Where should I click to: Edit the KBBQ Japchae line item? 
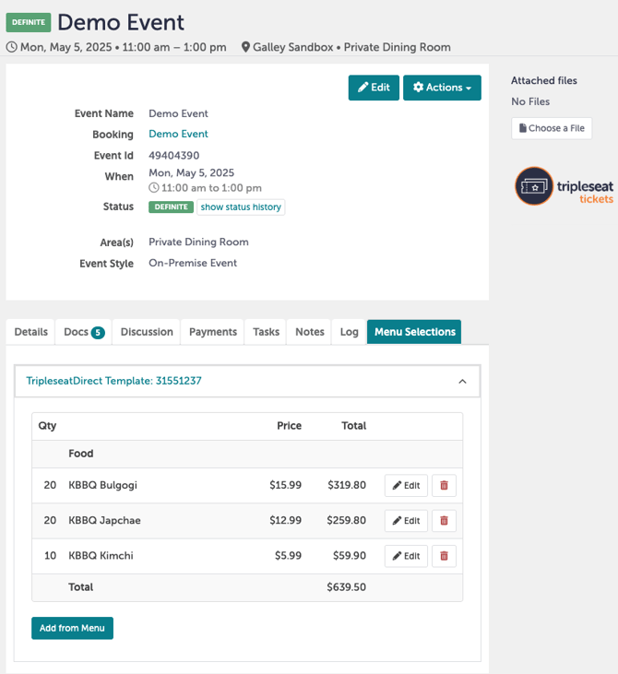[406, 521]
